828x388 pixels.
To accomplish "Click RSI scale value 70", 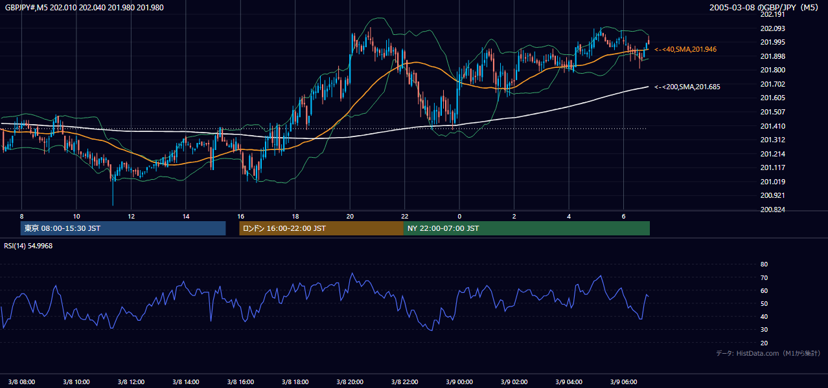I will pos(764,277).
